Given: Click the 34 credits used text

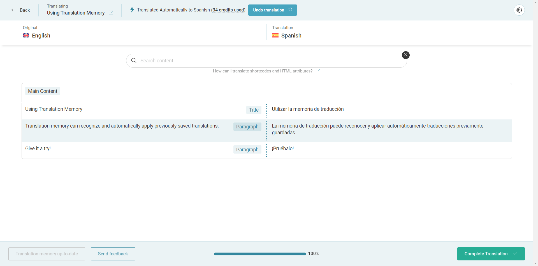Looking at the screenshot, I should click(228, 10).
